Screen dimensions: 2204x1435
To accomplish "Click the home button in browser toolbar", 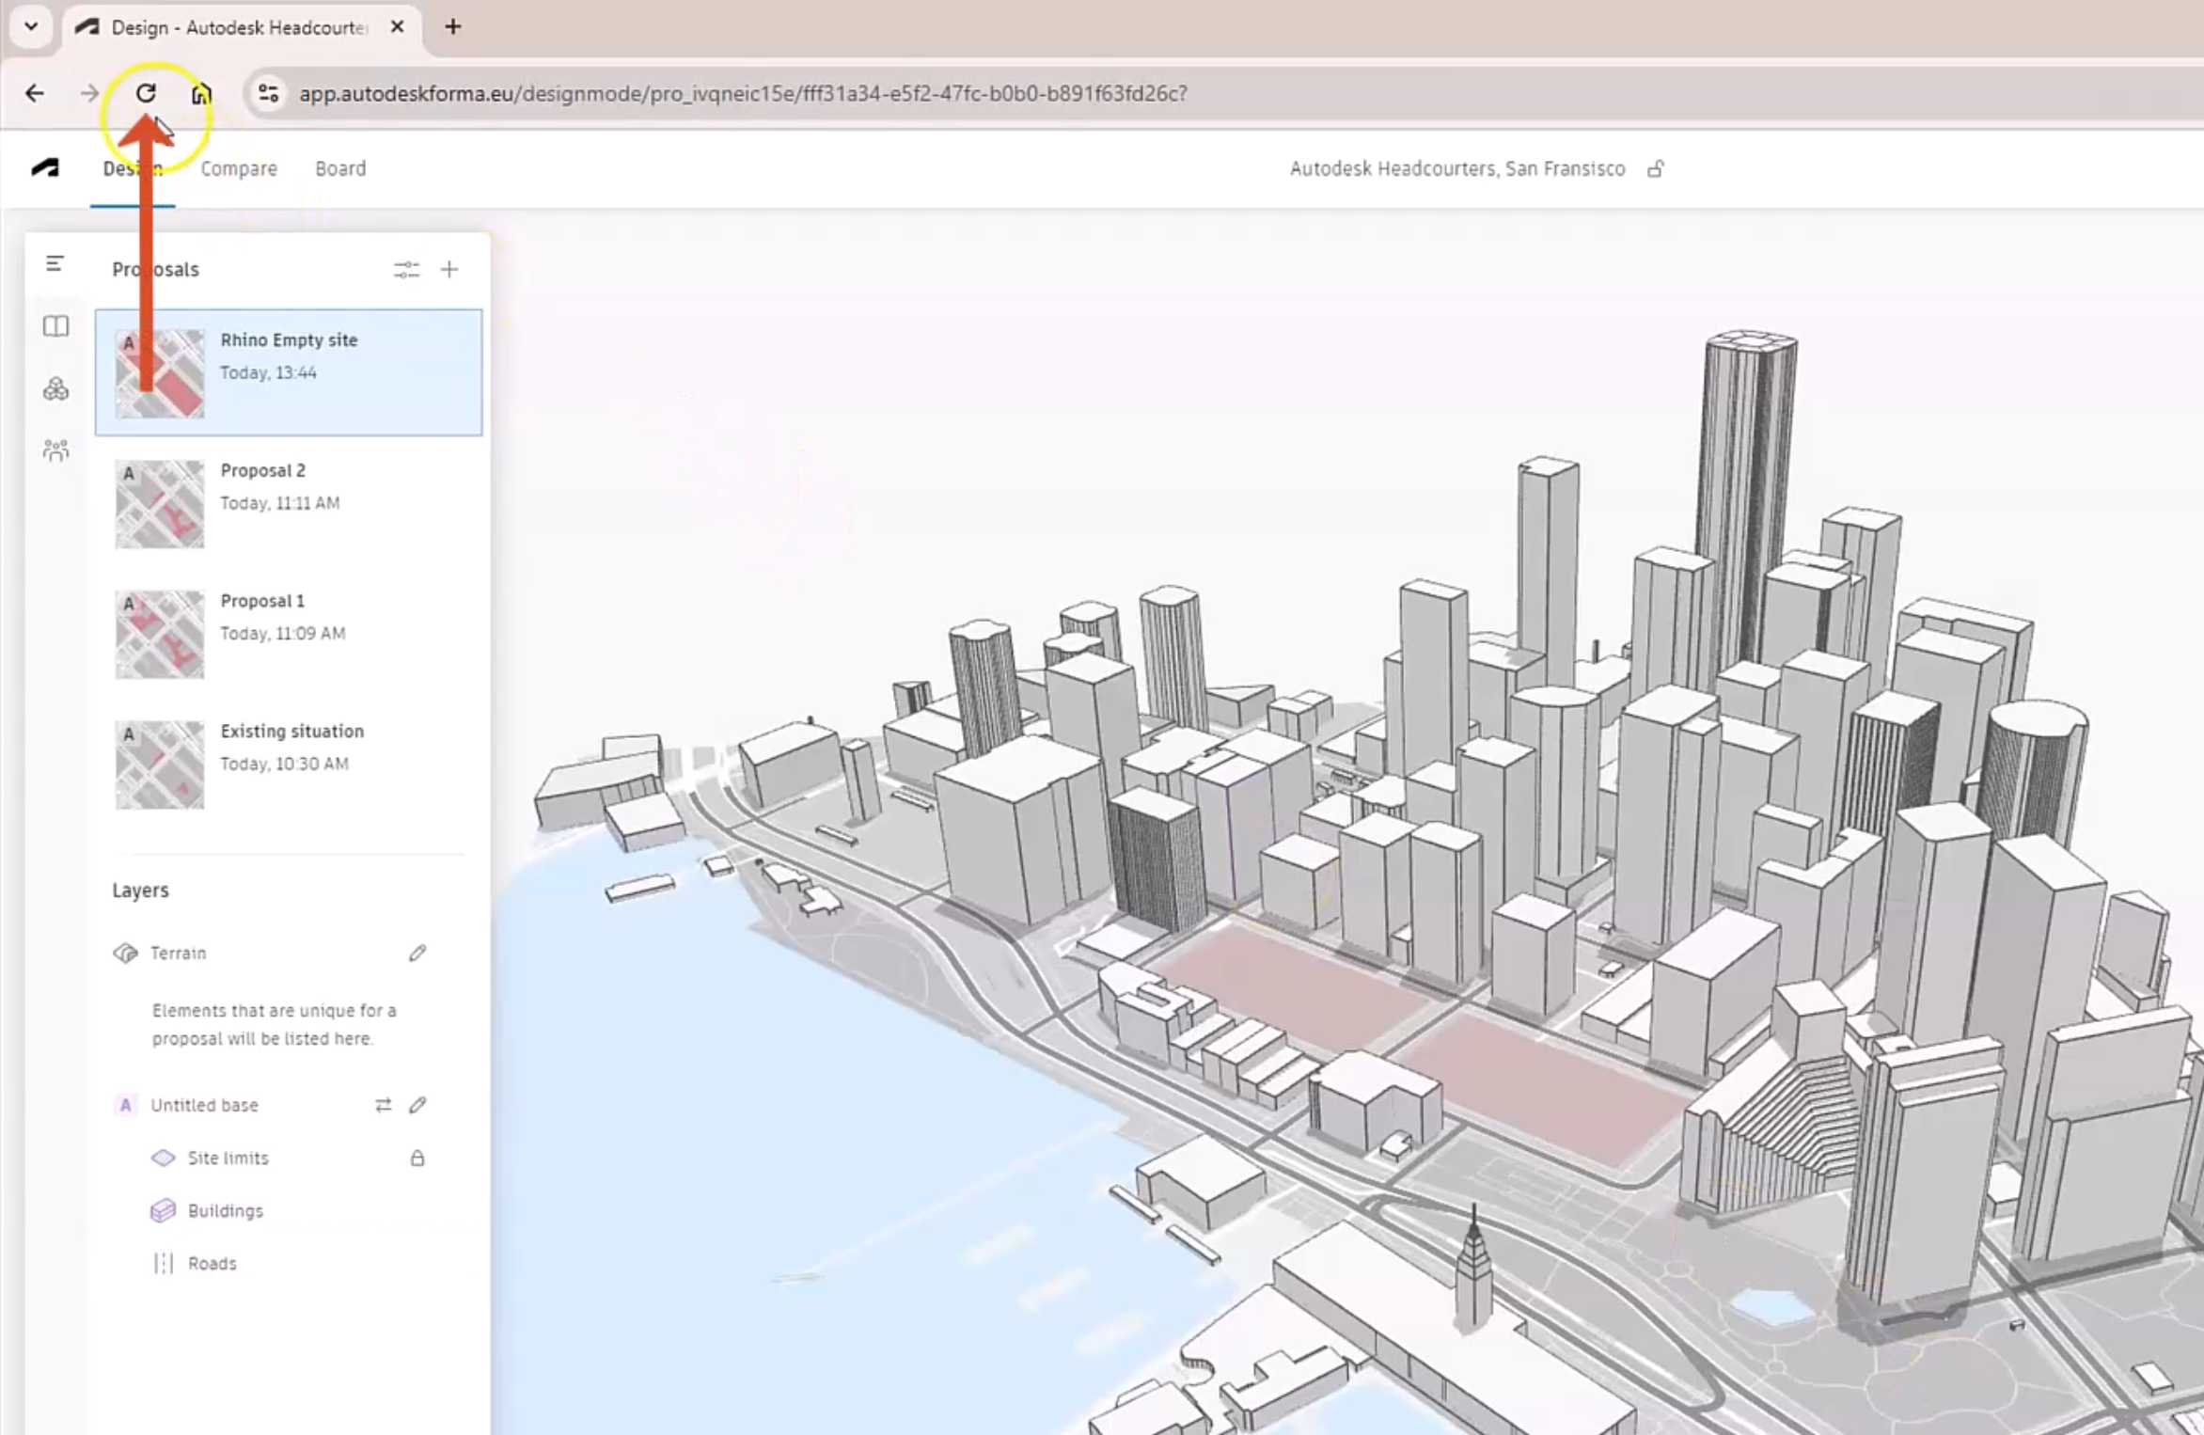I will click(201, 91).
